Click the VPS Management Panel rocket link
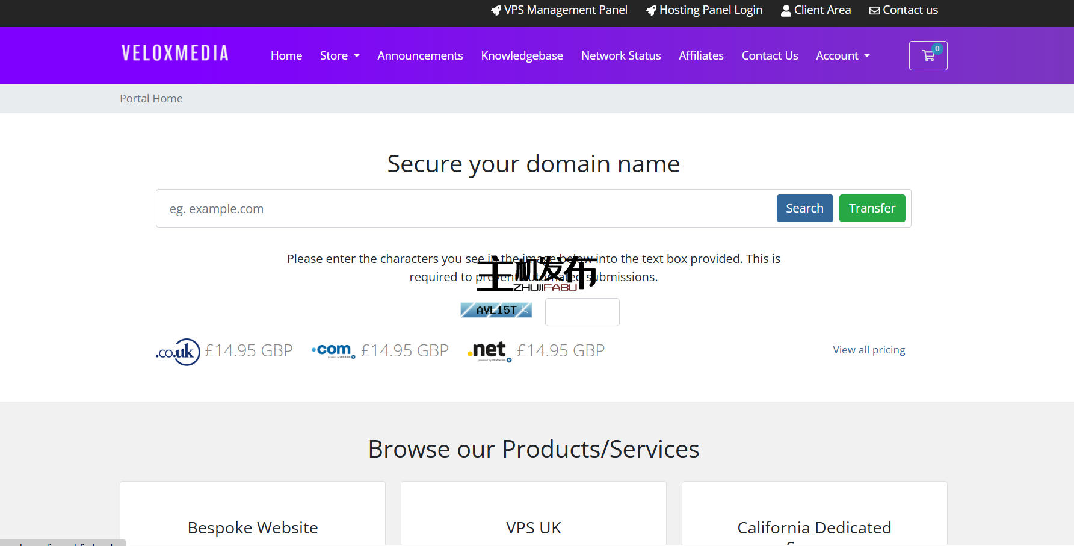 559,10
